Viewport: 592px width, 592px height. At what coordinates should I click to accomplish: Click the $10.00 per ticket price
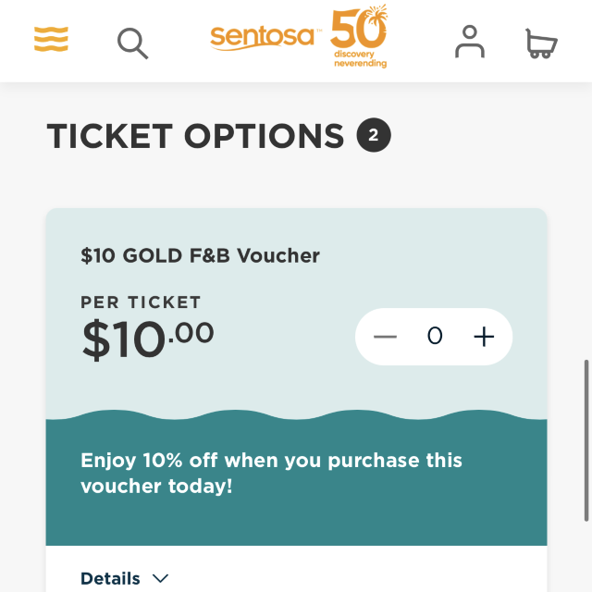pos(148,339)
